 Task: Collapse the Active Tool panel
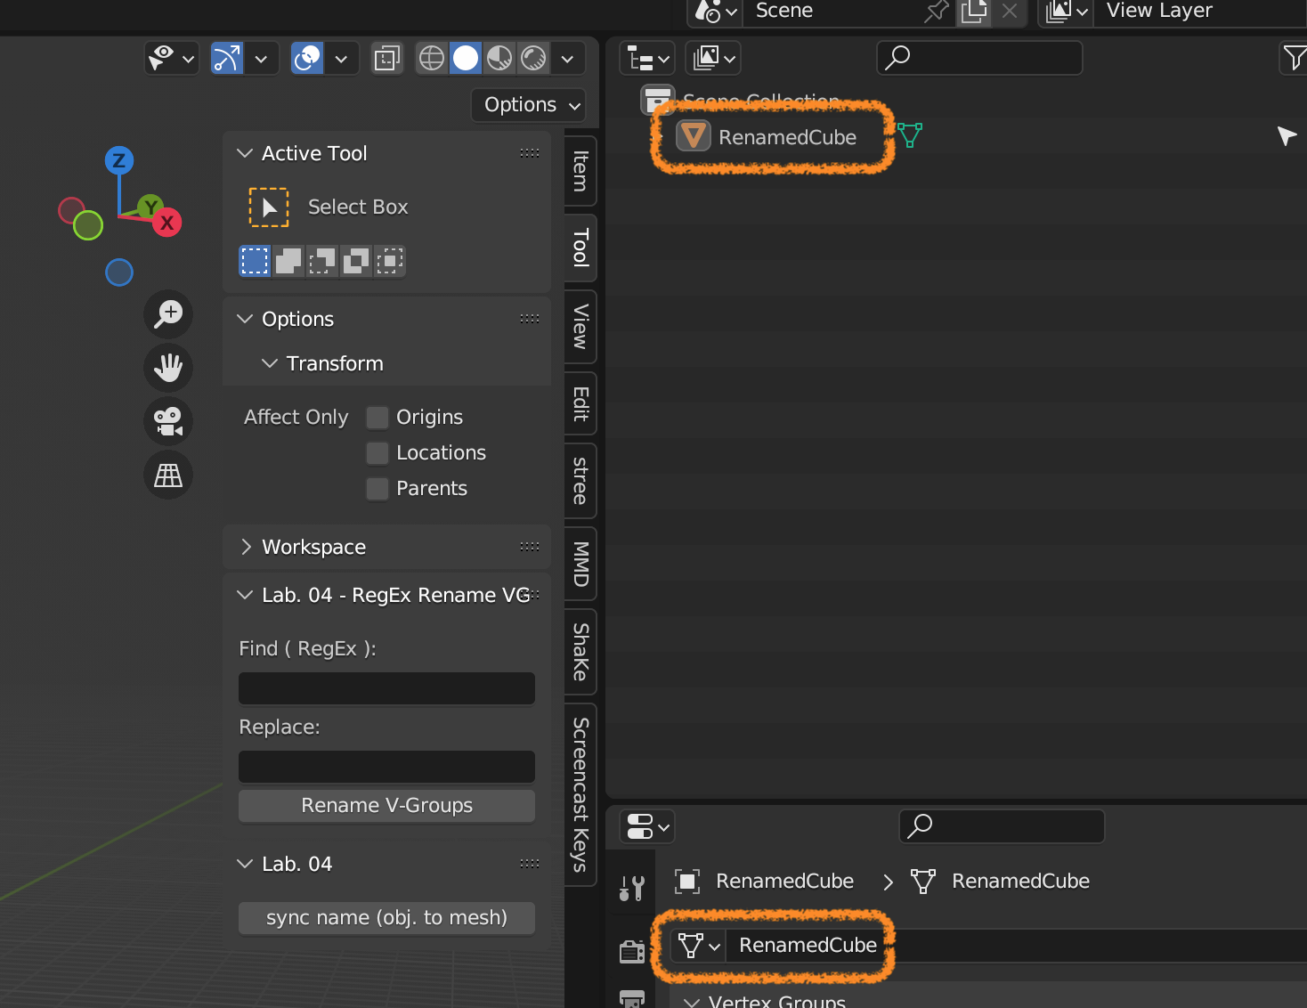245,153
